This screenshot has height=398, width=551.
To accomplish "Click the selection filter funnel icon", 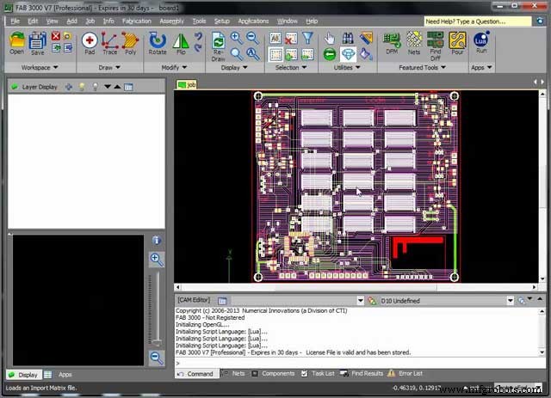I will (307, 38).
